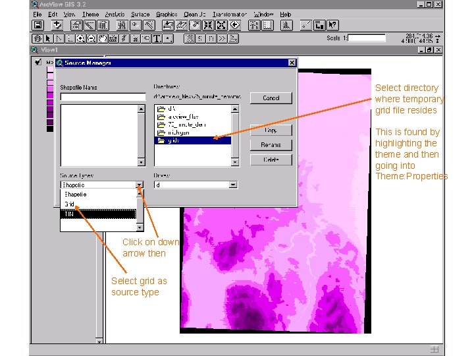Open the Drives dropdown arrow
This screenshot has height=356, width=474.
point(233,185)
